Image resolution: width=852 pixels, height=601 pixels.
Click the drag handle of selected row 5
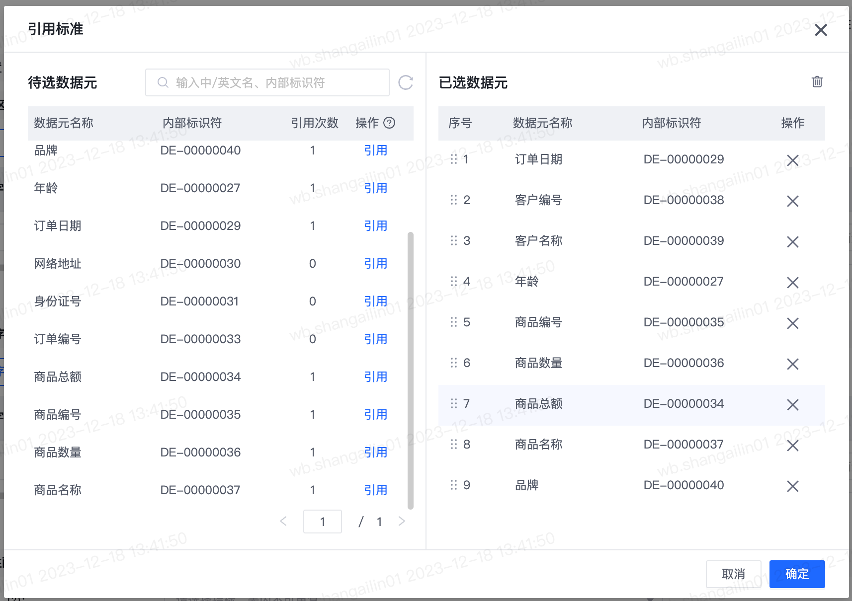[453, 322]
